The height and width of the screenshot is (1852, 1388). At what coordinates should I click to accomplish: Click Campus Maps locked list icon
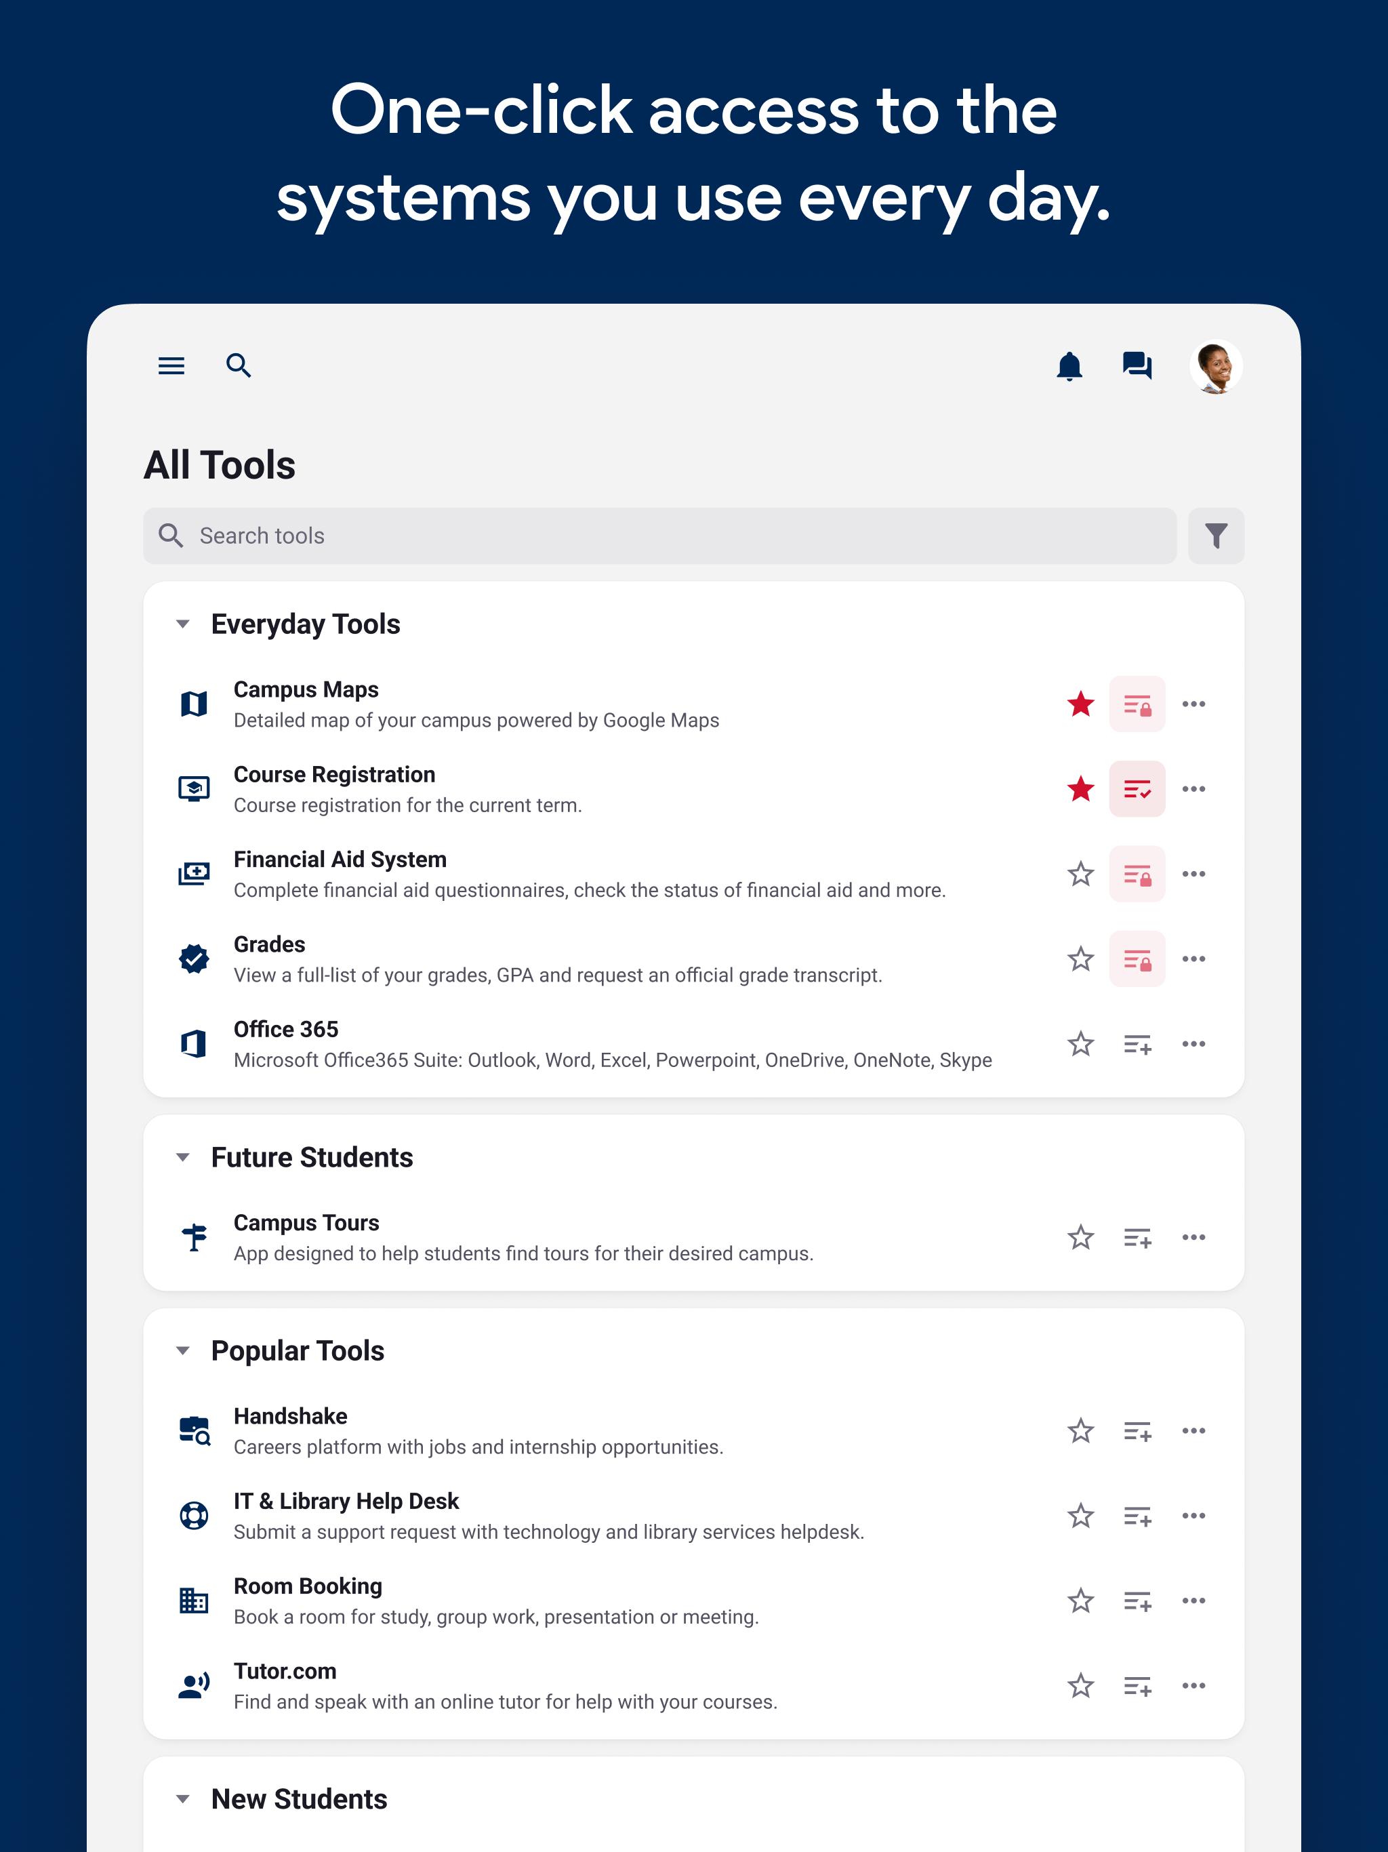point(1137,704)
